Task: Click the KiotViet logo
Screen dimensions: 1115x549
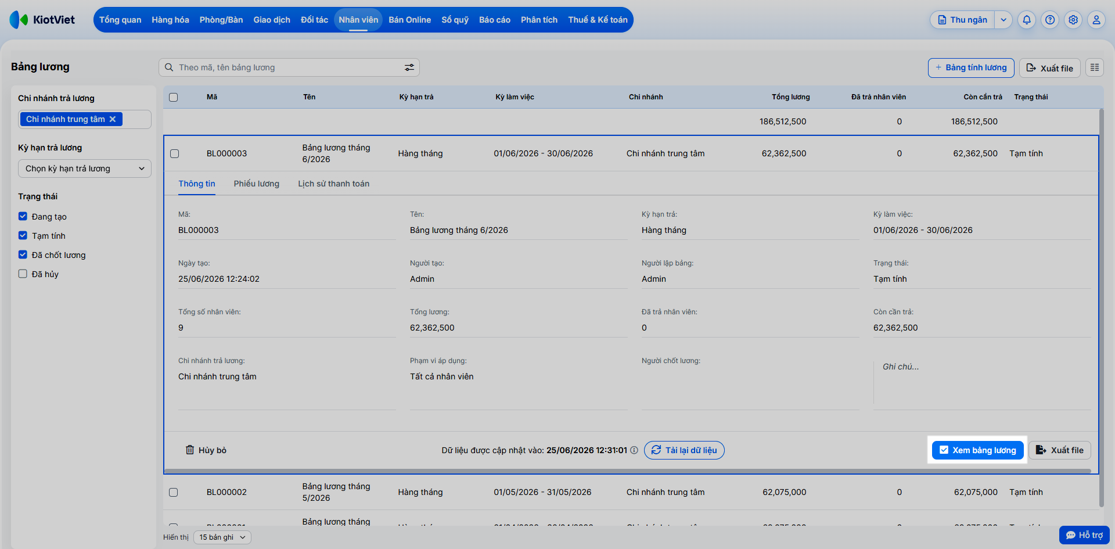Action: (x=42, y=20)
